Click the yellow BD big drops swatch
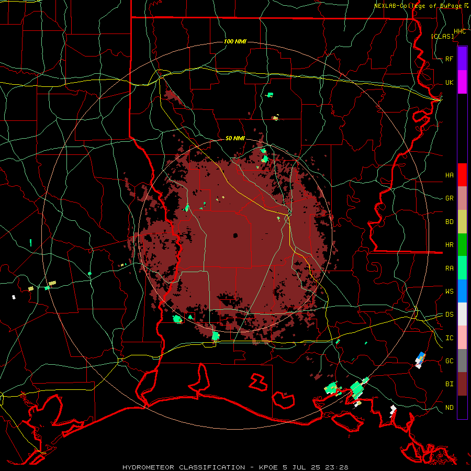This screenshot has height=471, width=471. [x=462, y=222]
